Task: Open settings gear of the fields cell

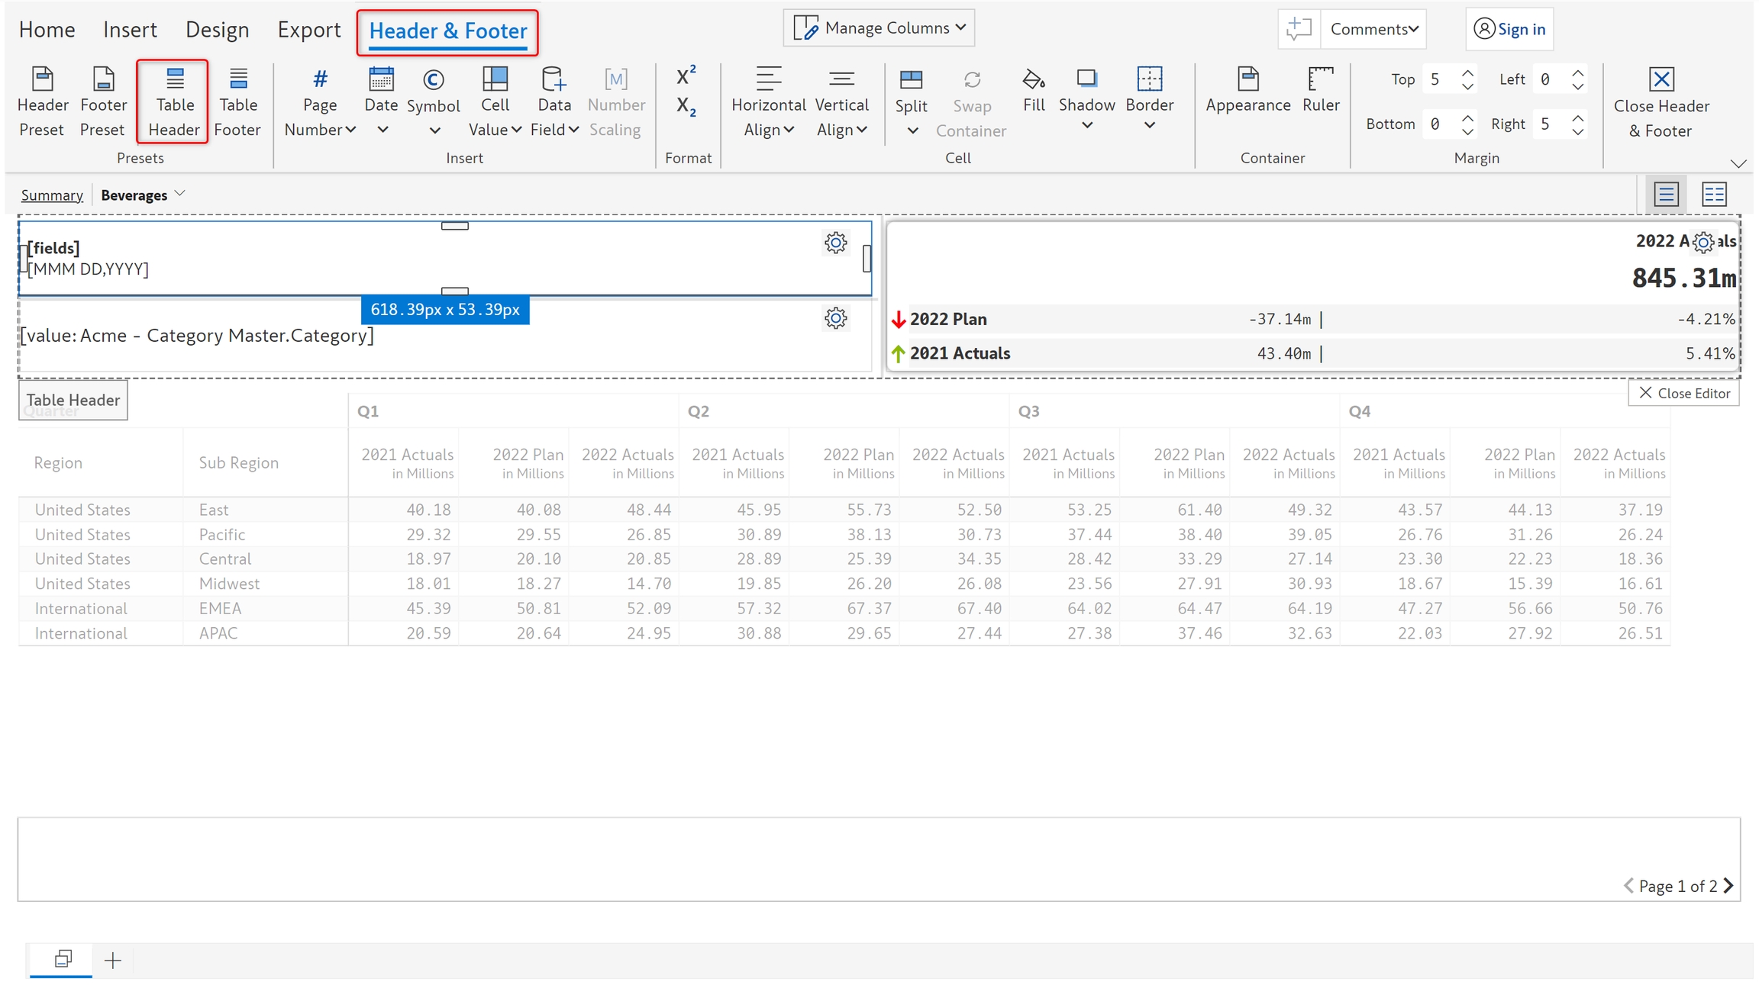Action: [835, 243]
